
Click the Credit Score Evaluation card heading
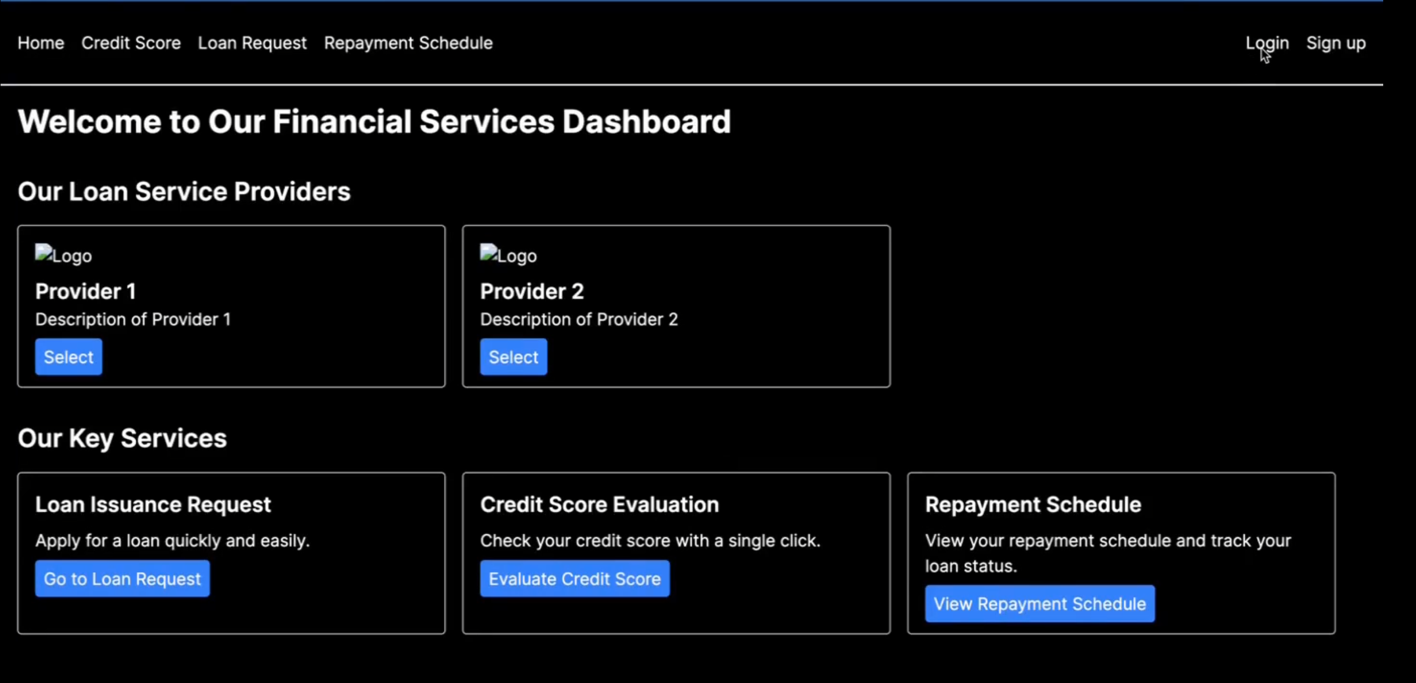(x=599, y=504)
